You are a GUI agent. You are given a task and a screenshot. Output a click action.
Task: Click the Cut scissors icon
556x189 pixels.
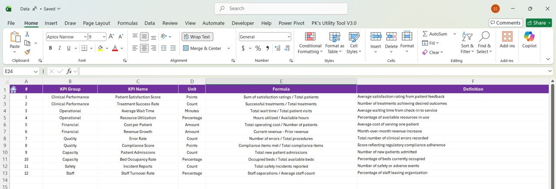pos(27,34)
